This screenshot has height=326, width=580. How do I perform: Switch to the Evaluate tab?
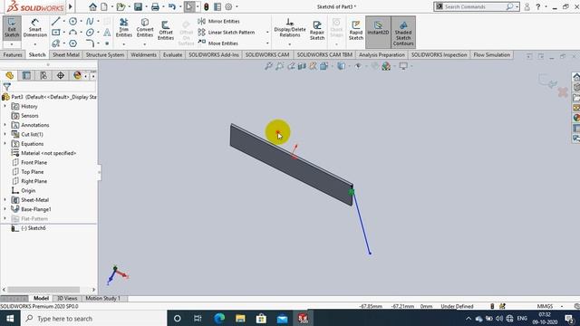[x=172, y=54]
